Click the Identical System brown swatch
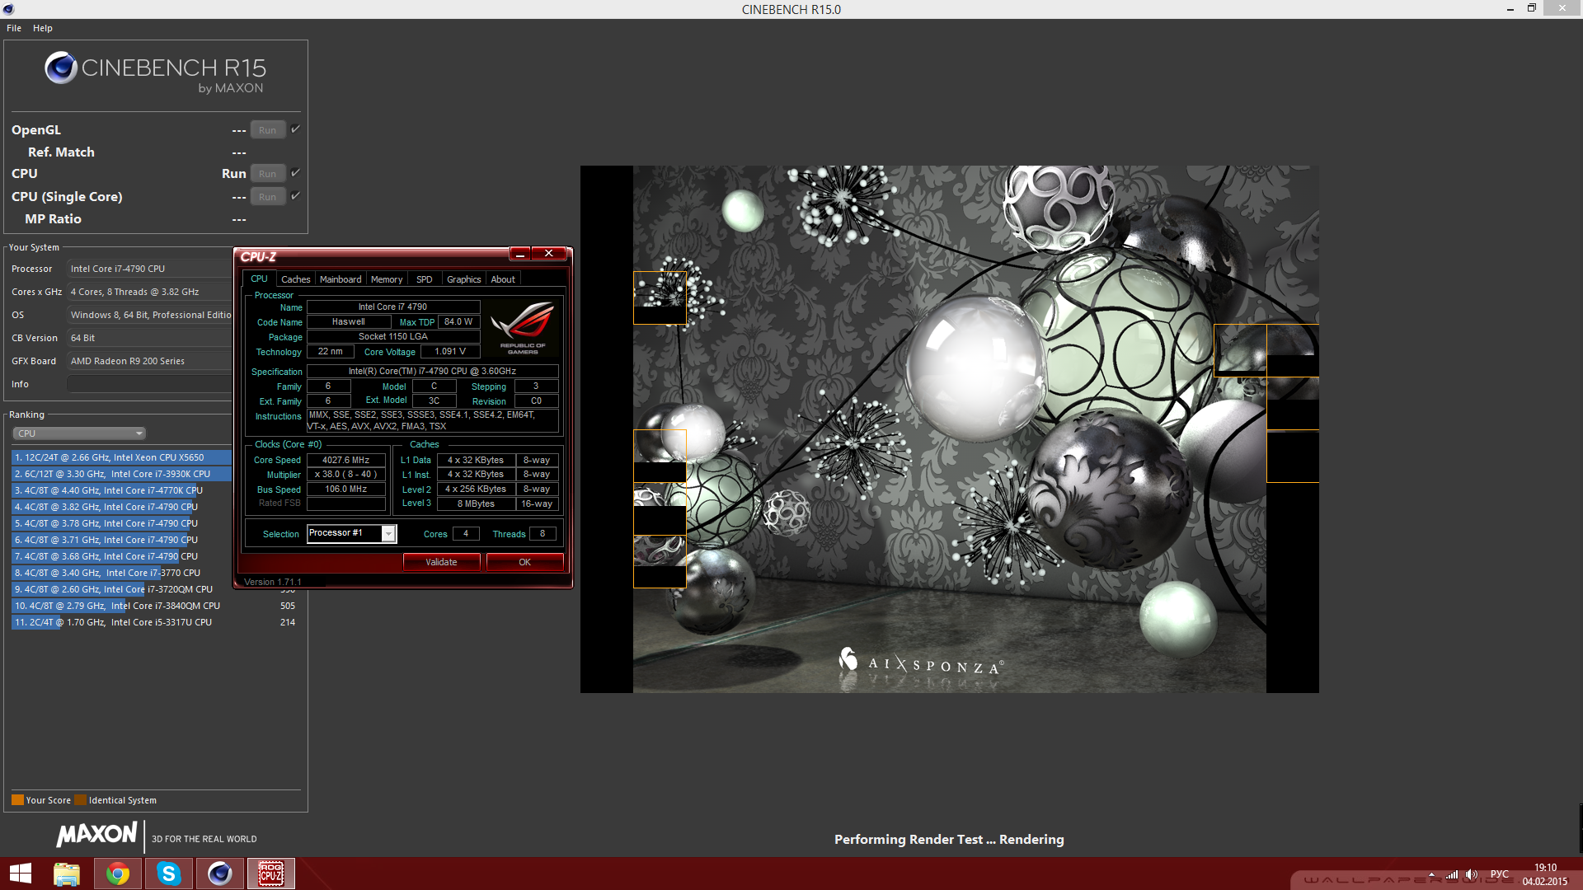 tap(80, 799)
